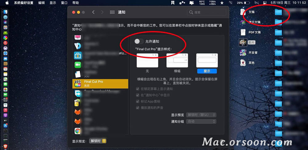Focus the 搜索 search field
The image size is (308, 150).
click(x=207, y=12)
